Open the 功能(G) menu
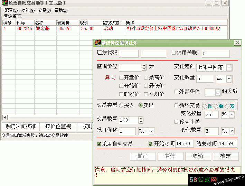Image resolution: width=245 pixels, height=186 pixels. 28,10
